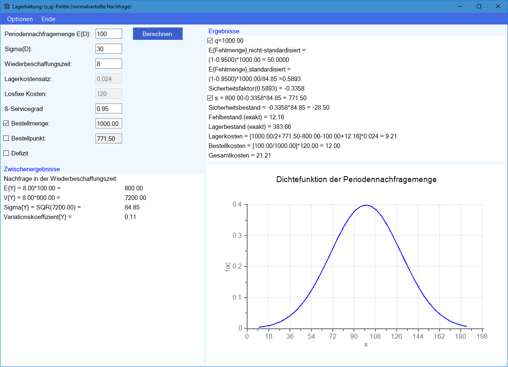Select the Wiederbeschaffungszeit input field
Image resolution: width=508 pixels, height=367 pixels.
tap(108, 64)
